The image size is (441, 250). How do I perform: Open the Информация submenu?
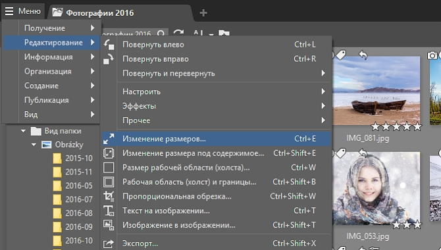pos(51,57)
